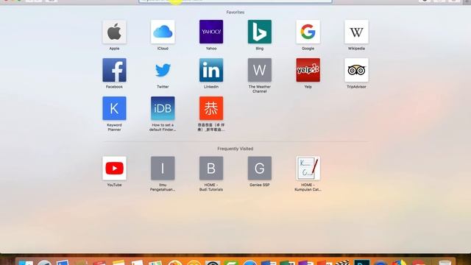Open YouTube under Frequently Visited

114,169
